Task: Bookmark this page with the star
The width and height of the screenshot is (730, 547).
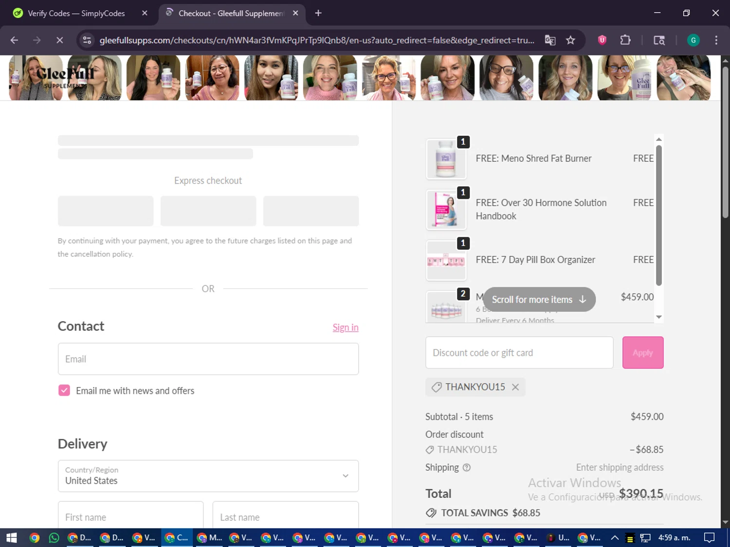Action: click(570, 40)
